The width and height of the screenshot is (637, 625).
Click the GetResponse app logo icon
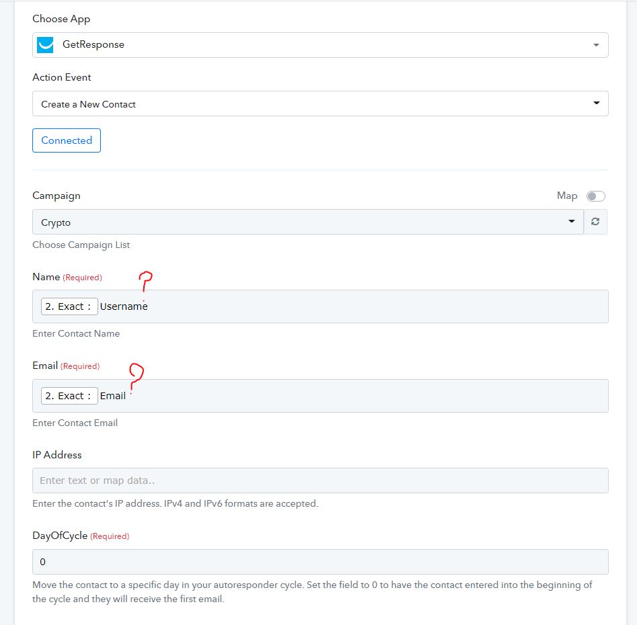[x=45, y=44]
